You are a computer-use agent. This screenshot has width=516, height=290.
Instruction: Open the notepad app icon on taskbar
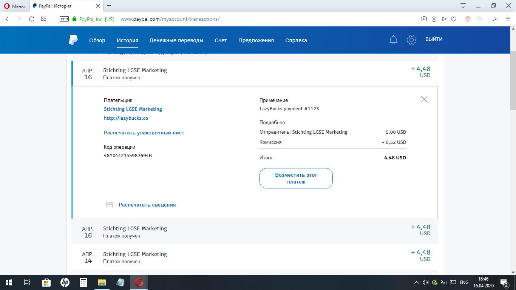[121, 282]
